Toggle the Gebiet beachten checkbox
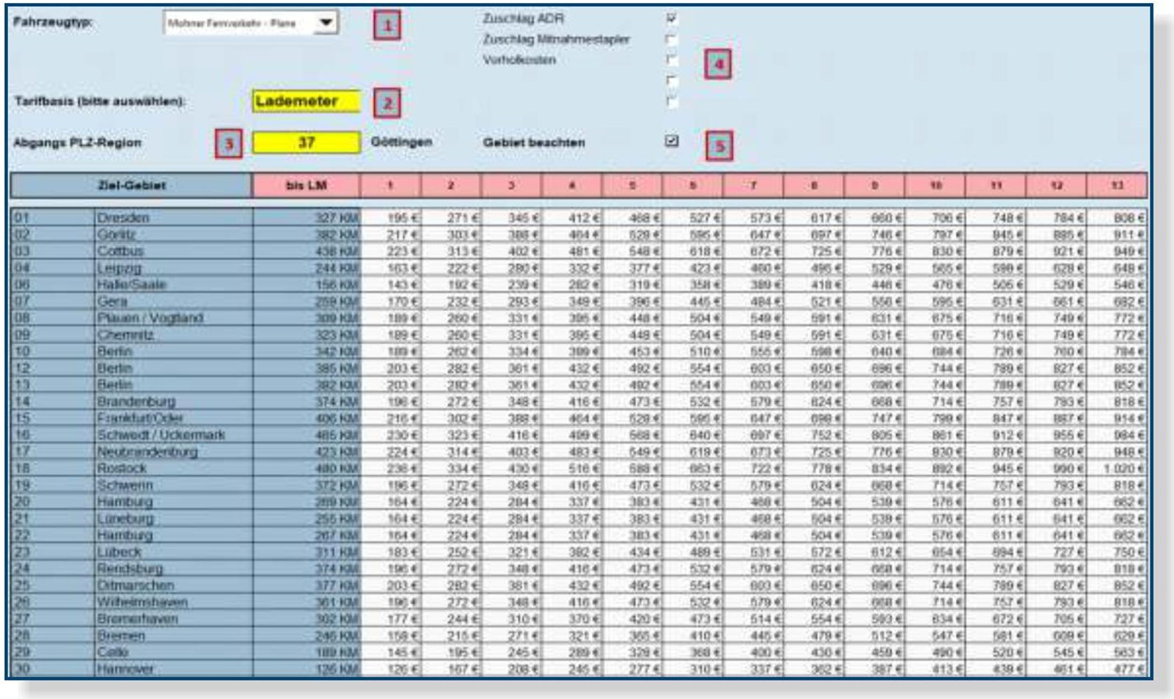The height and width of the screenshot is (699, 1174). (671, 141)
